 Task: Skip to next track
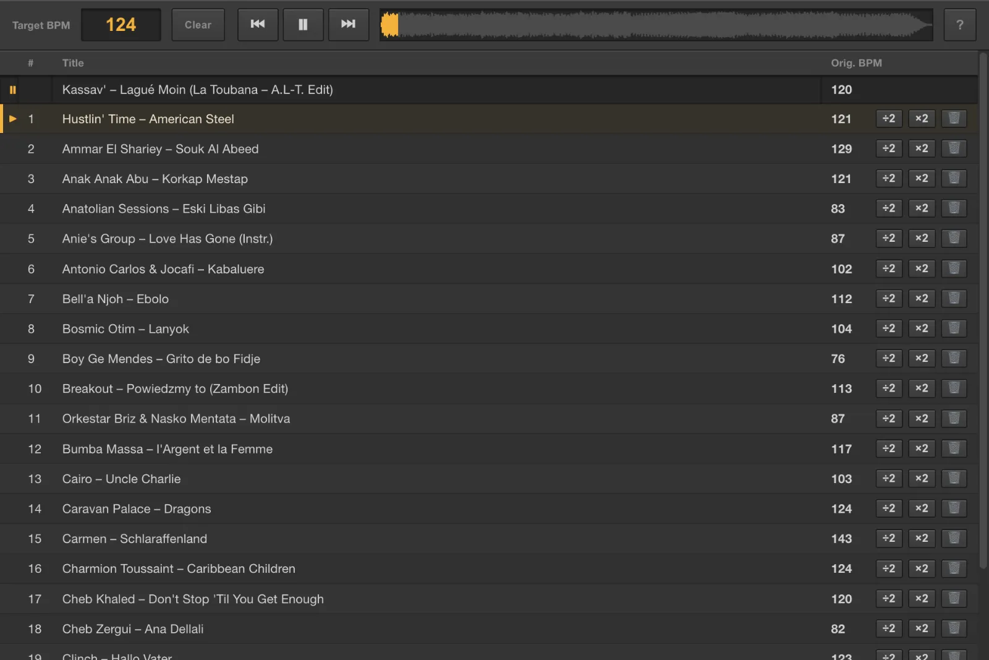348,25
